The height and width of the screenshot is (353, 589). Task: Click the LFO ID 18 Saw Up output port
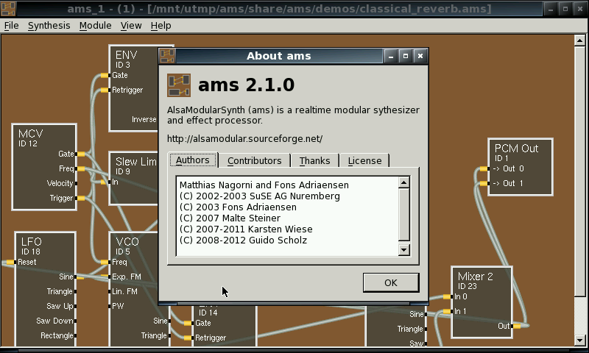click(76, 306)
